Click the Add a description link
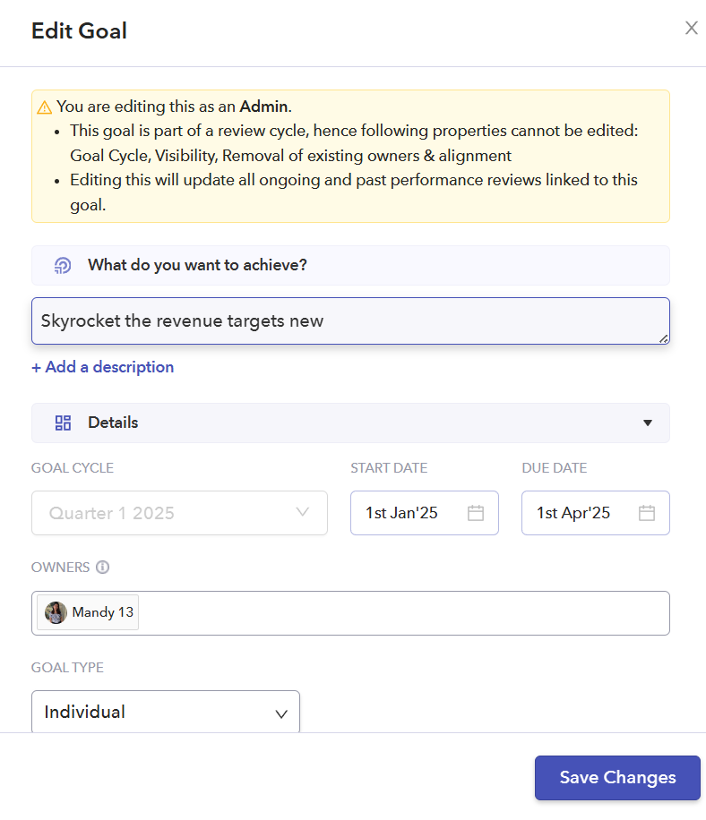 [x=103, y=367]
